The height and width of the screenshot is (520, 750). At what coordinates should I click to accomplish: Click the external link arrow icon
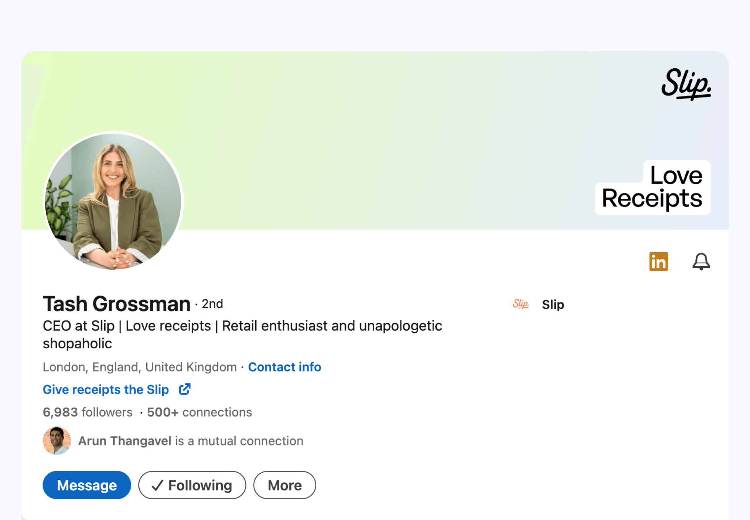[x=184, y=389]
